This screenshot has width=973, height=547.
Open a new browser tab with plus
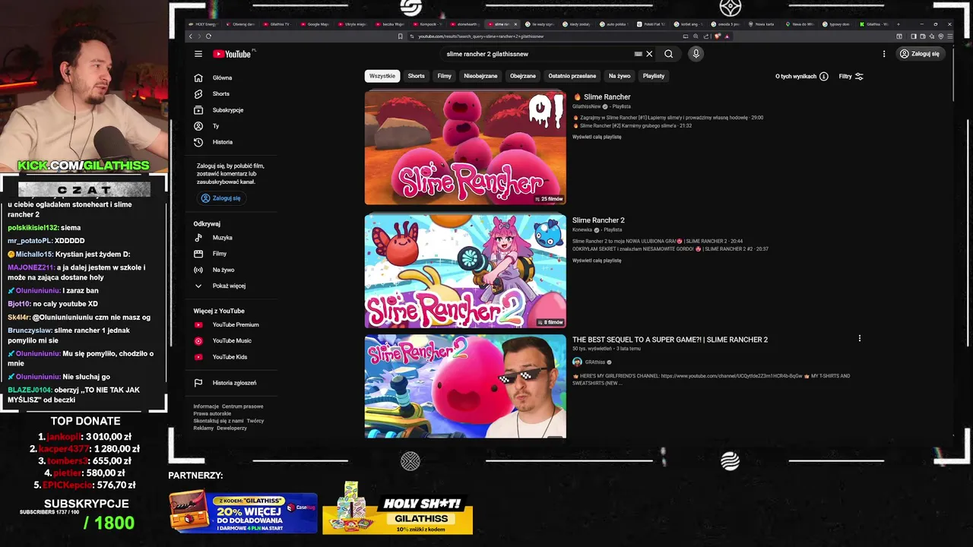point(899,24)
